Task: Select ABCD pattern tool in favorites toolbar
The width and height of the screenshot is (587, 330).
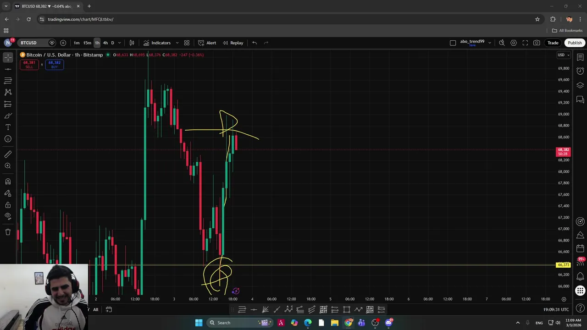Action: 288,310
